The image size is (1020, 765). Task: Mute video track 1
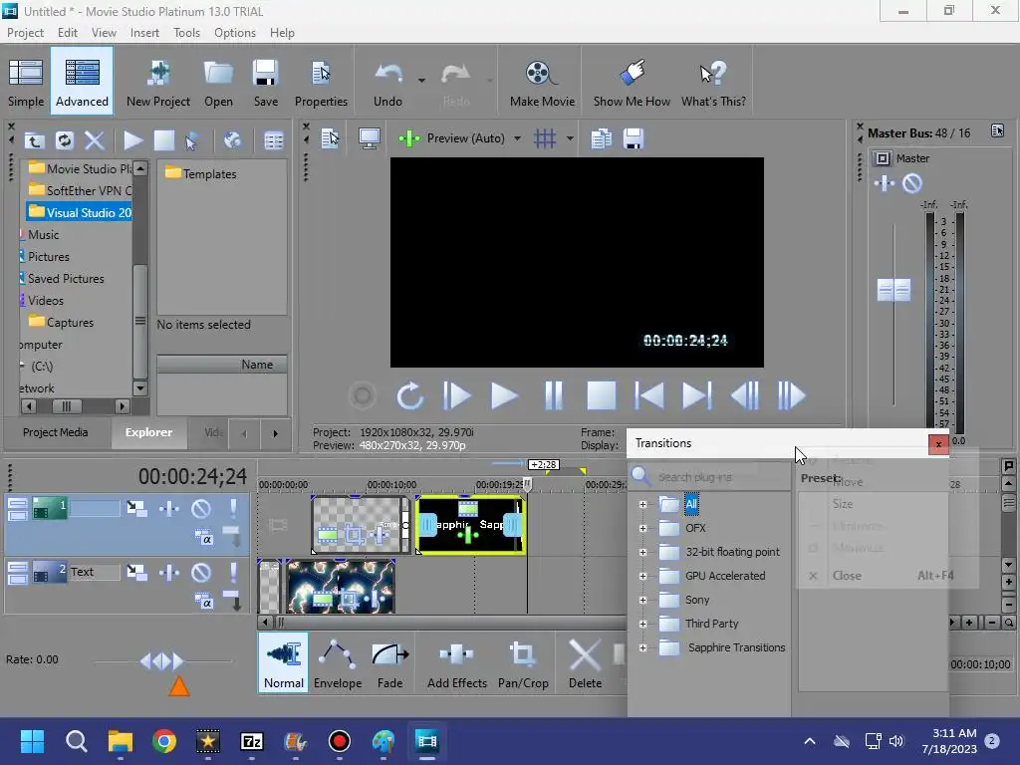201,508
